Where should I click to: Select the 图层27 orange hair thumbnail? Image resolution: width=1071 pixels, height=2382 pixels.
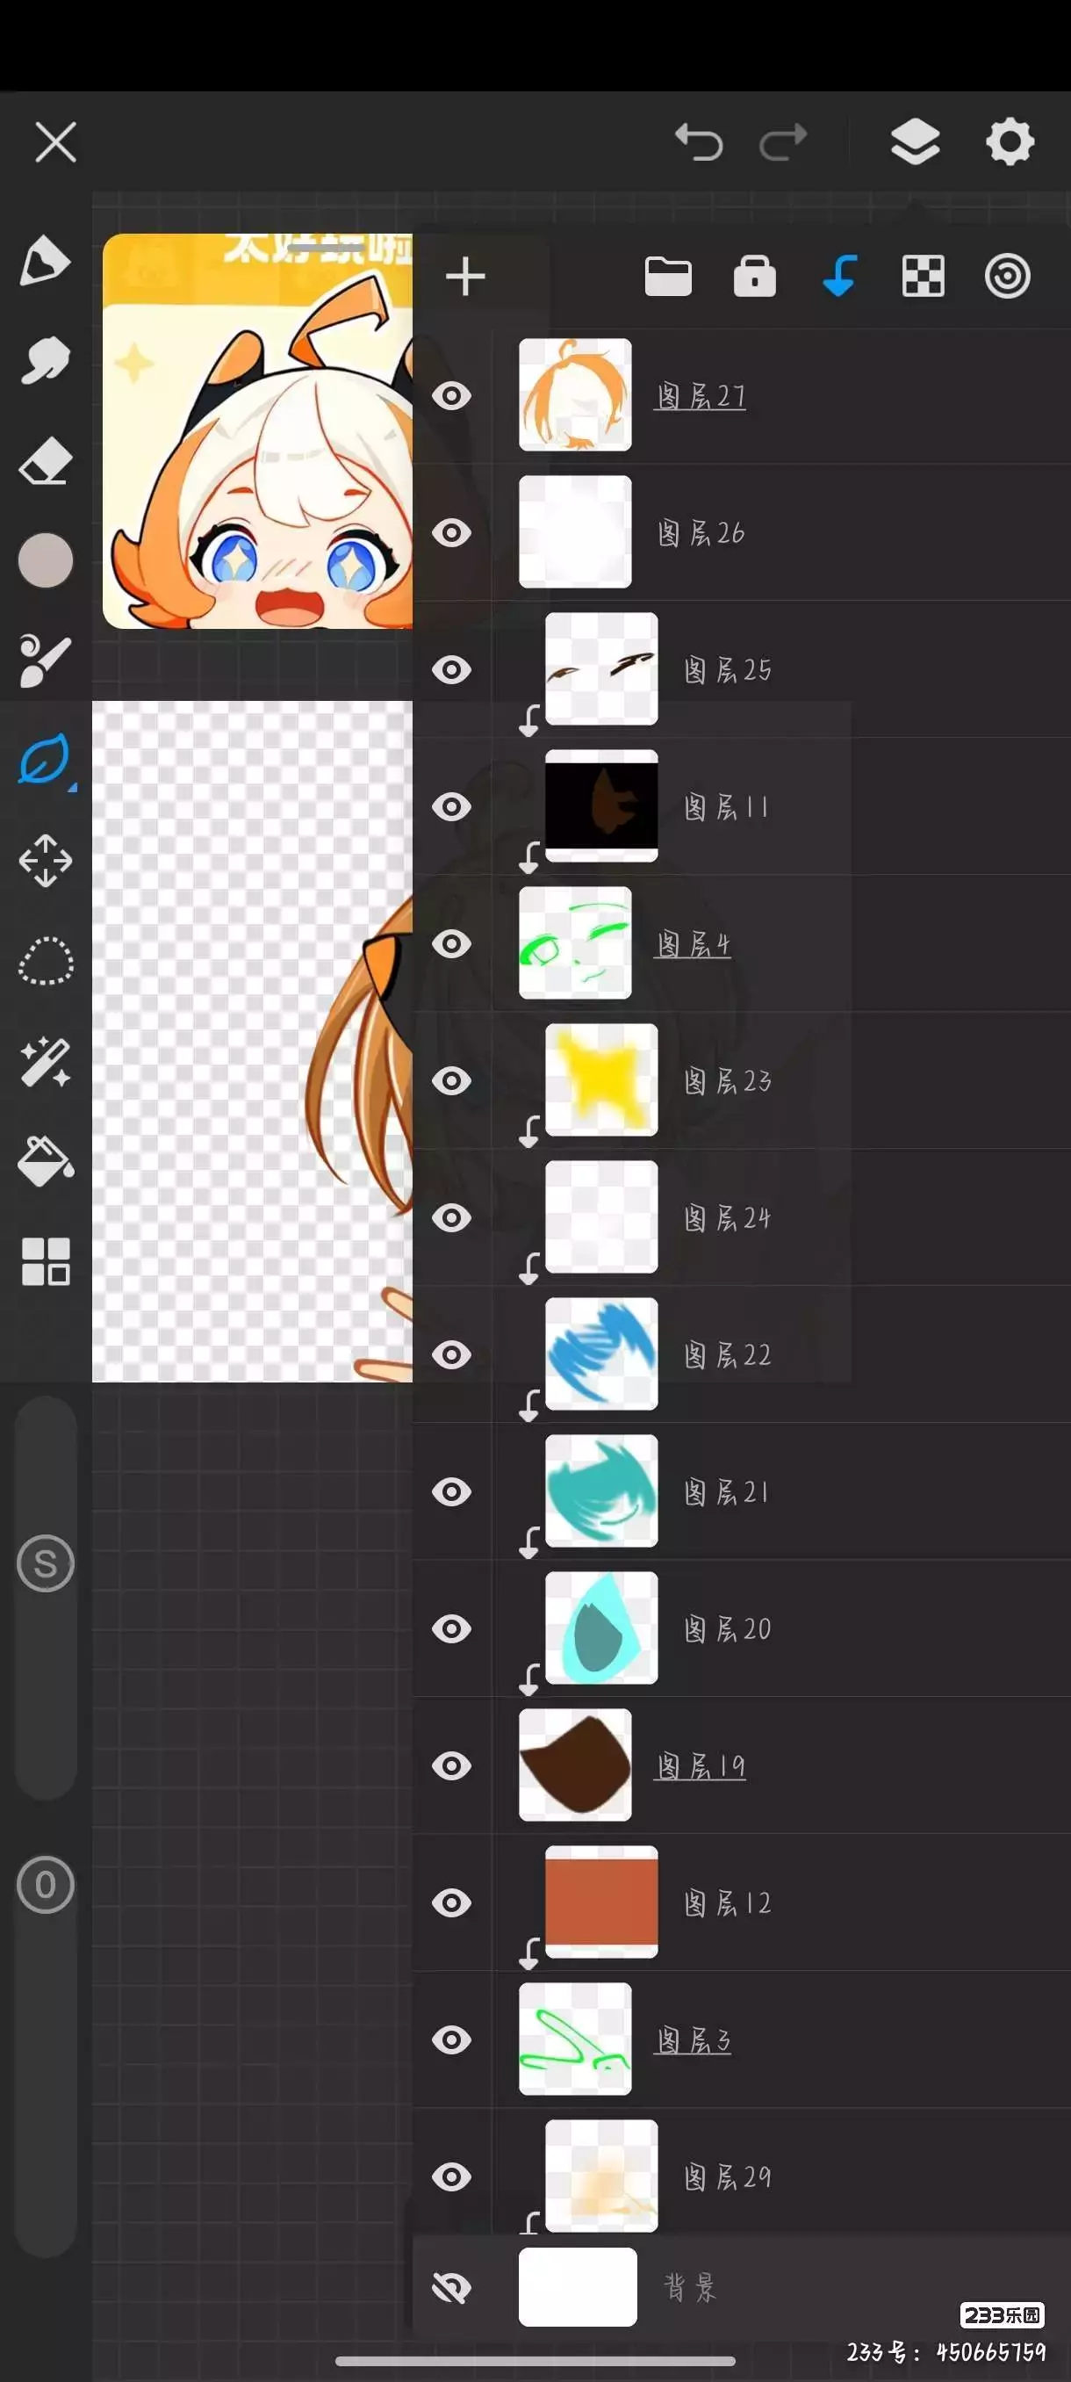click(575, 395)
